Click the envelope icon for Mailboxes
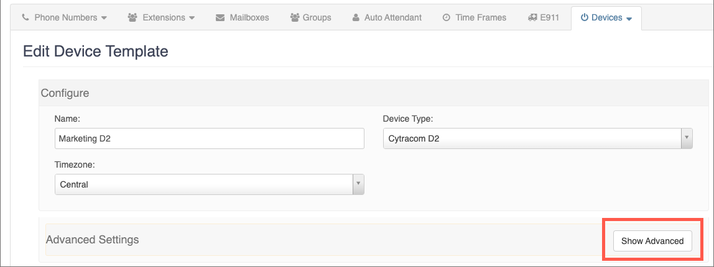This screenshot has width=714, height=267. (220, 17)
